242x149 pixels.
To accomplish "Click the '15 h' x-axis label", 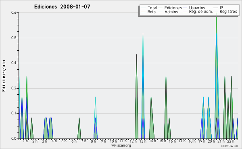I will [x=163, y=141].
